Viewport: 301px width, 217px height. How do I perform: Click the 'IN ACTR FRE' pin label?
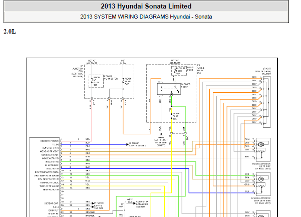click(52, 162)
